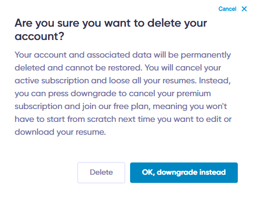
Task: Abort deletion via the Cancel text link
Action: [x=227, y=9]
